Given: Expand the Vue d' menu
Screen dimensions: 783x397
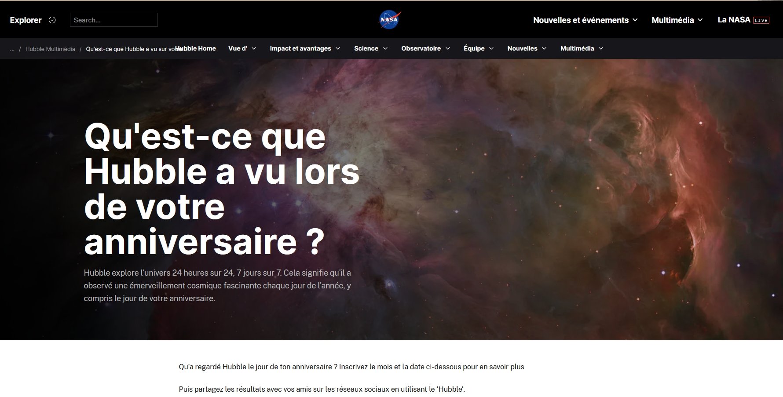Looking at the screenshot, I should [x=242, y=48].
